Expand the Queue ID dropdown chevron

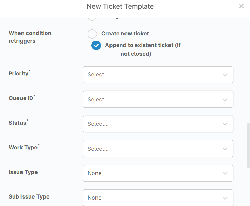click(225, 100)
